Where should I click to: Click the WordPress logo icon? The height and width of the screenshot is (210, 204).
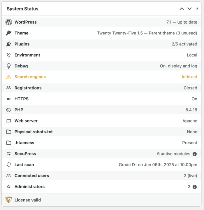coord(9,22)
